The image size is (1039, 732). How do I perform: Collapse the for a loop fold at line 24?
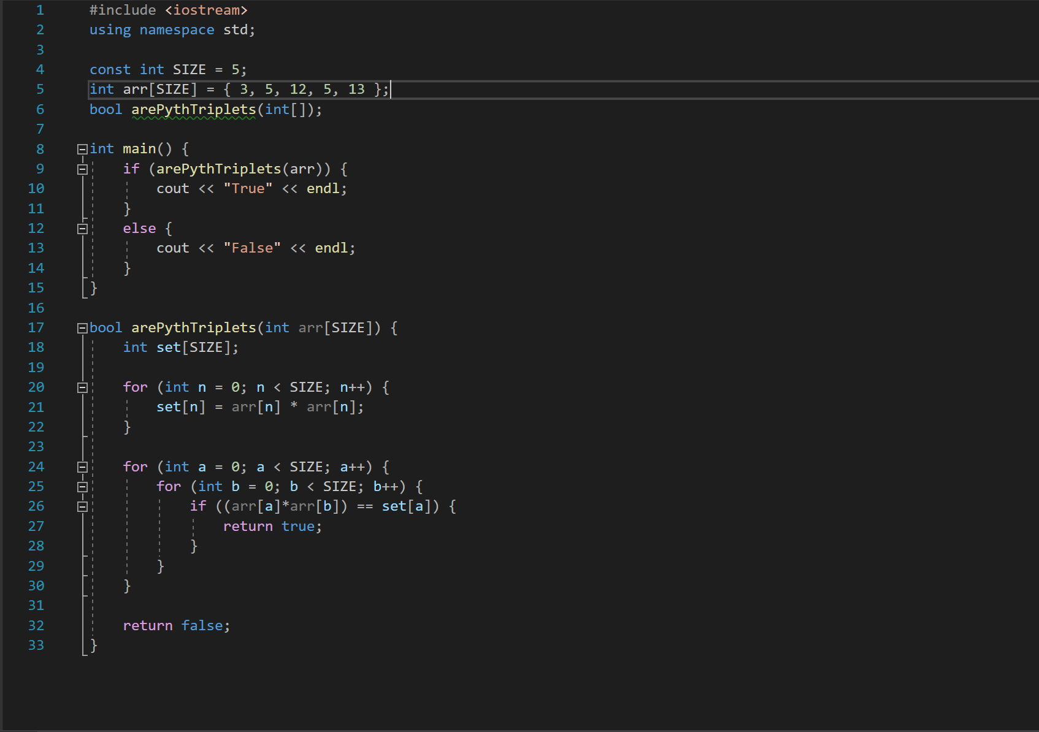(82, 467)
